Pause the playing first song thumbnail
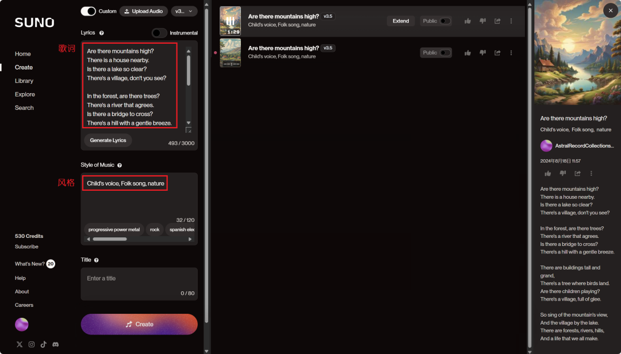The image size is (621, 354). [x=231, y=21]
